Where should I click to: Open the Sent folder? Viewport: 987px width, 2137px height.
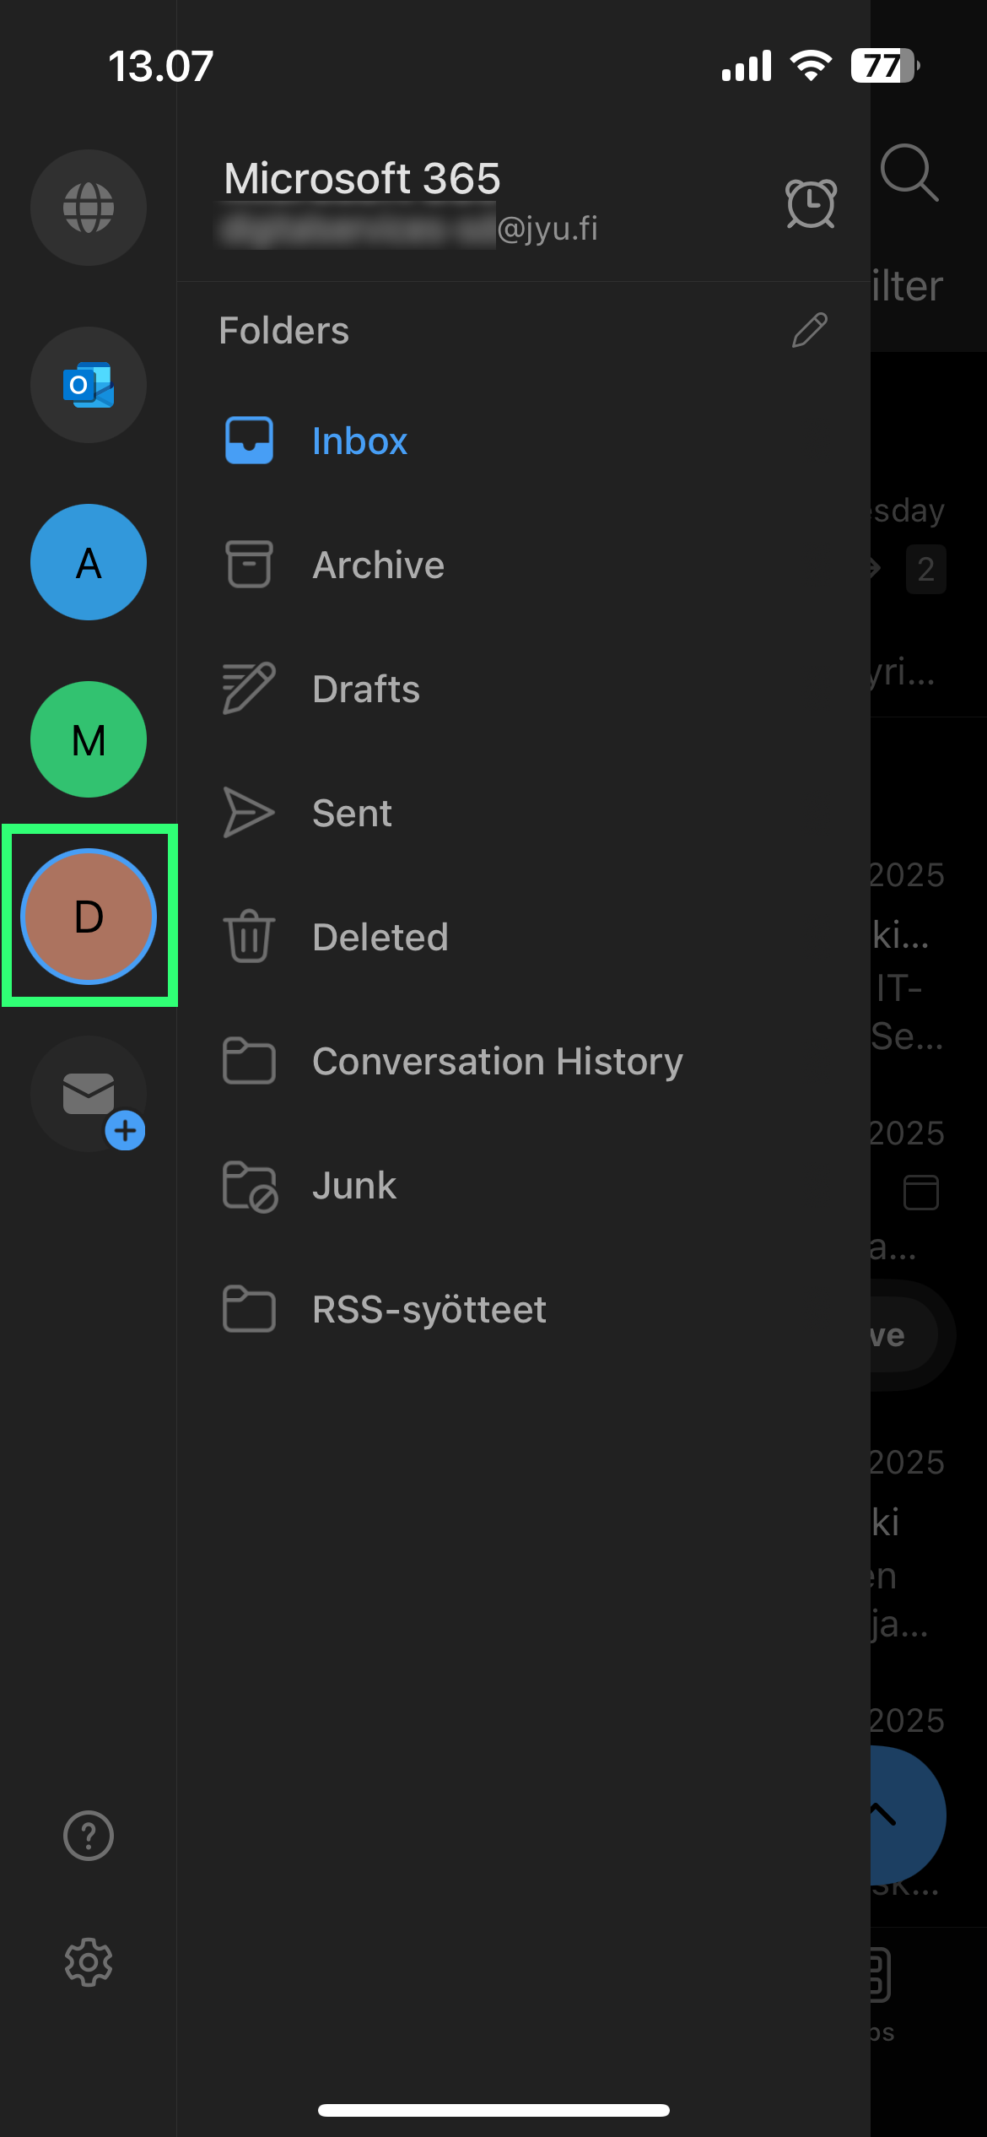click(x=523, y=813)
